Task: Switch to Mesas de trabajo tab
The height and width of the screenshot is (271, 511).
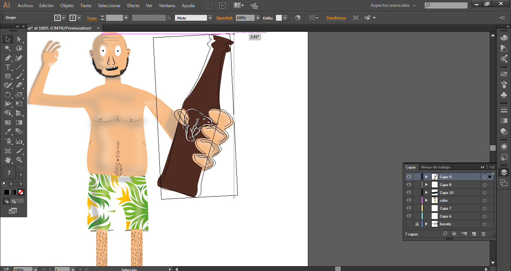Action: [x=436, y=167]
